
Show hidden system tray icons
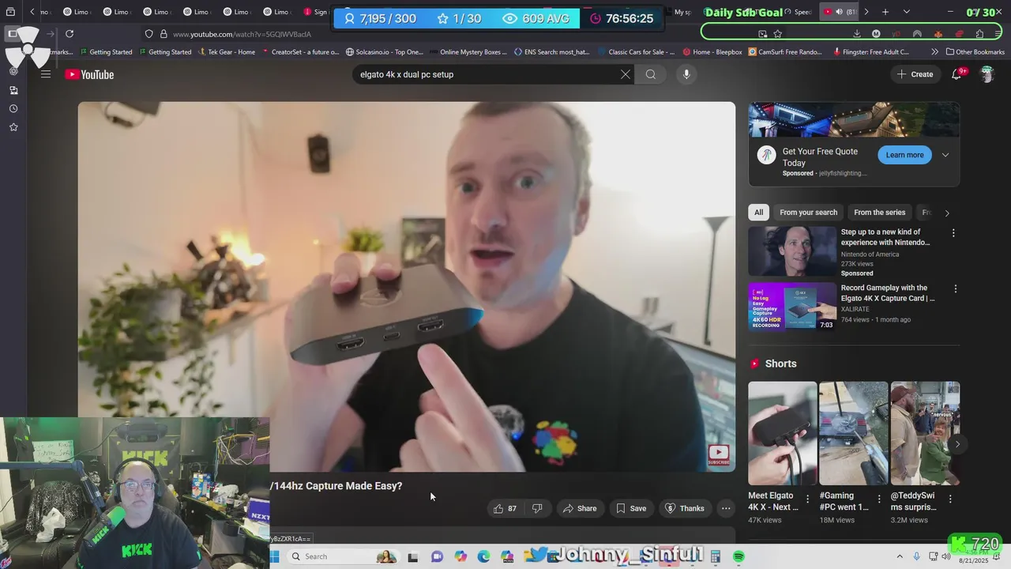[899, 556]
